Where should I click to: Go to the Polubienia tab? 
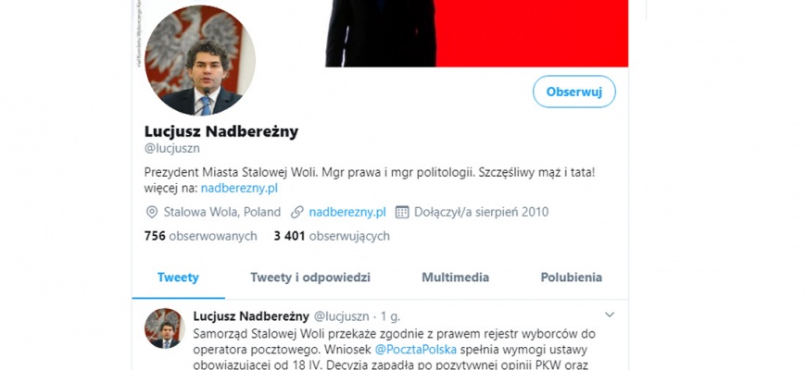[571, 277]
